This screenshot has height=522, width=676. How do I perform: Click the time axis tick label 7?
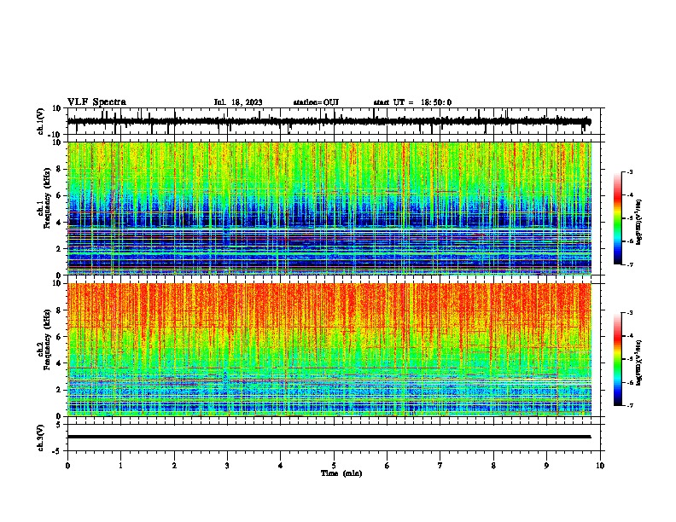pyautogui.click(x=440, y=466)
